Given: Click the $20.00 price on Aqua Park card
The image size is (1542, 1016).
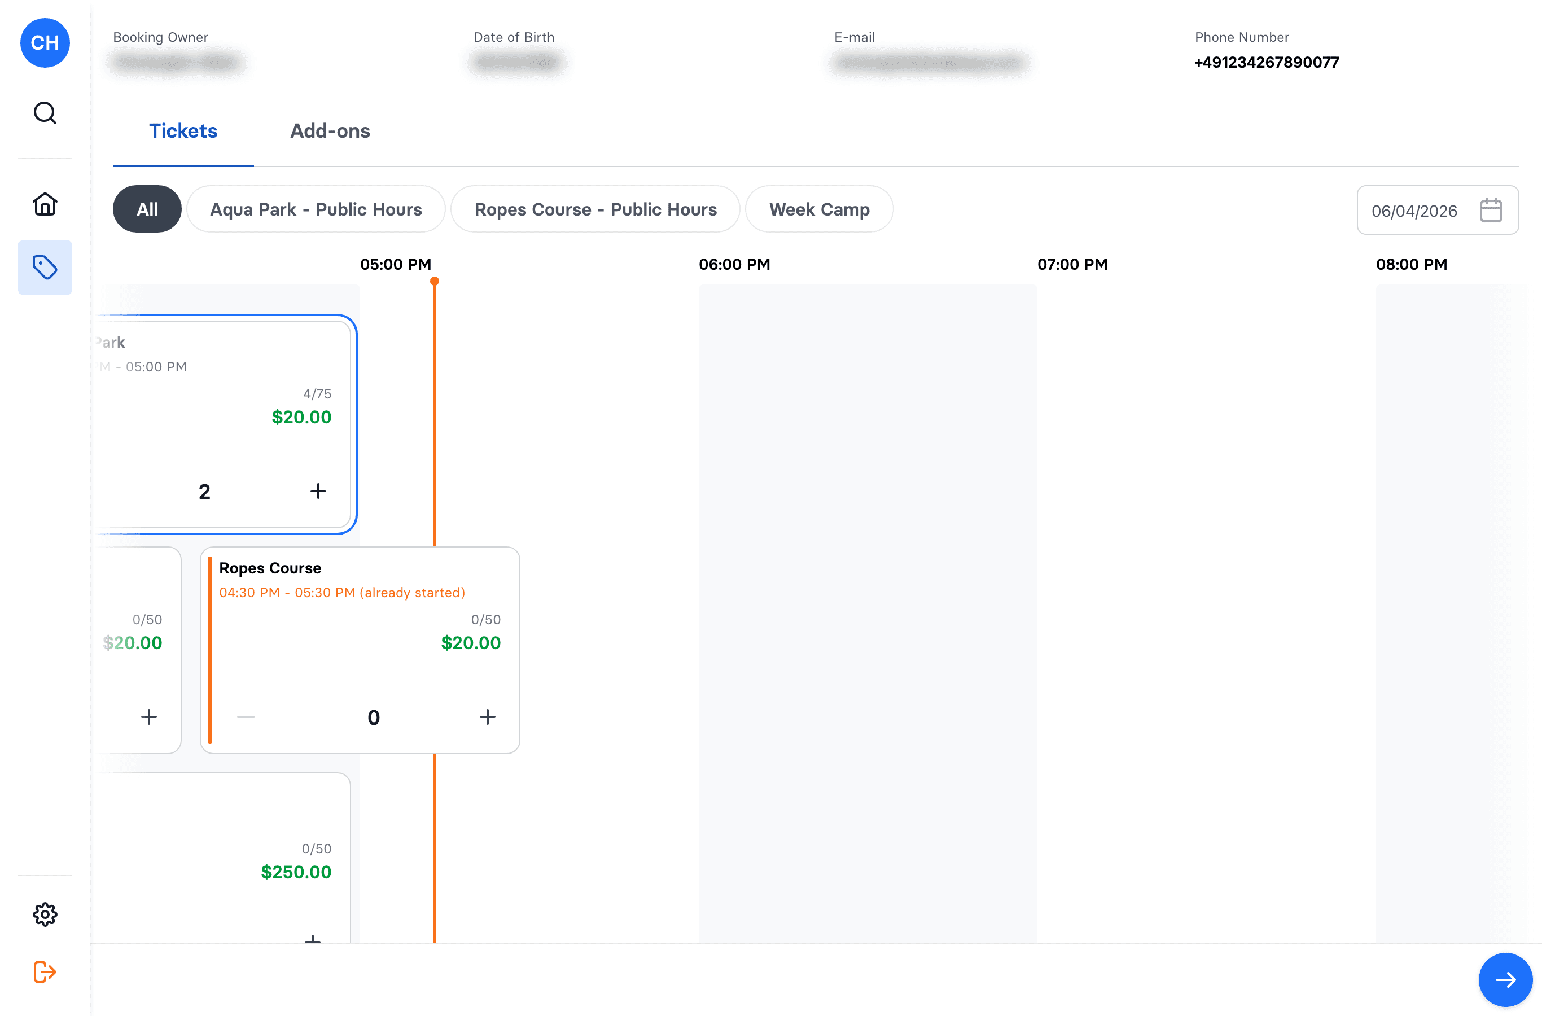Looking at the screenshot, I should click(x=301, y=417).
